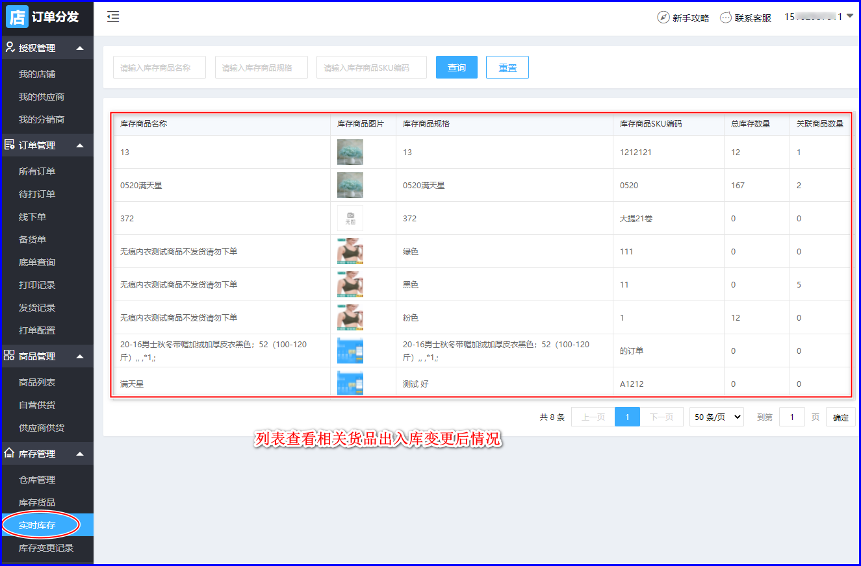Click the 库存管理 house icon
Viewport: 861px width, 566px height.
click(x=10, y=453)
